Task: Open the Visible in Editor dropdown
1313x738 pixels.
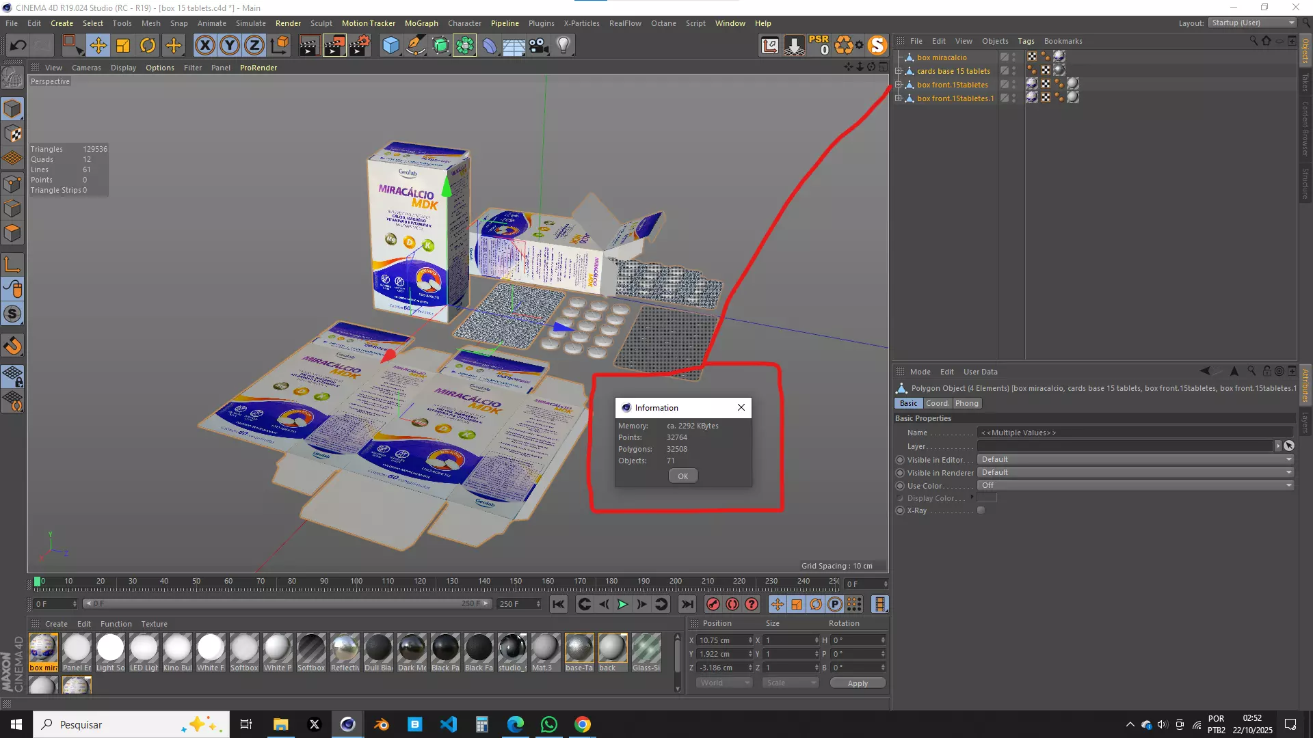Action: pos(1135,459)
